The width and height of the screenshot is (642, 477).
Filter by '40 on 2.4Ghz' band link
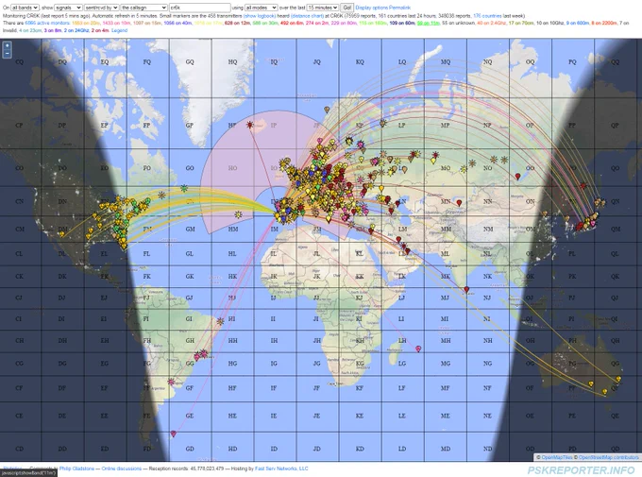click(x=491, y=23)
